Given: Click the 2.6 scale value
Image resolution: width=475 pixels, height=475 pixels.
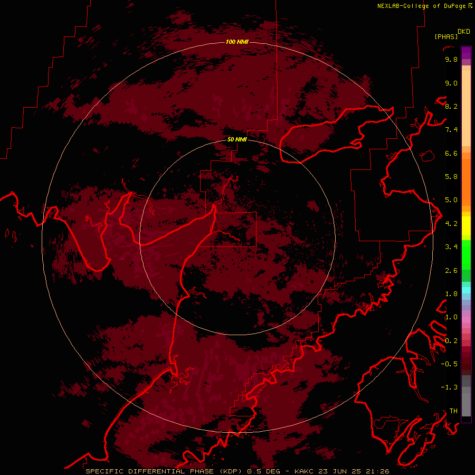Looking at the screenshot, I should pos(451,271).
